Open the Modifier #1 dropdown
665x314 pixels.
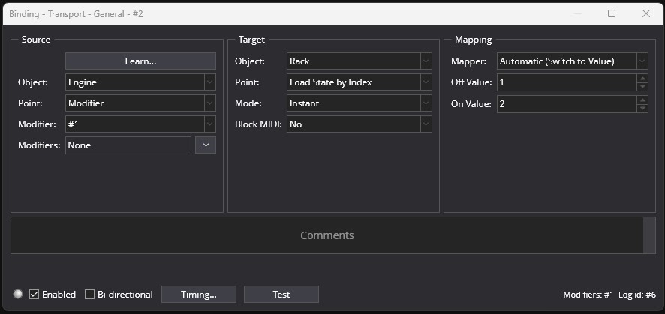140,124
